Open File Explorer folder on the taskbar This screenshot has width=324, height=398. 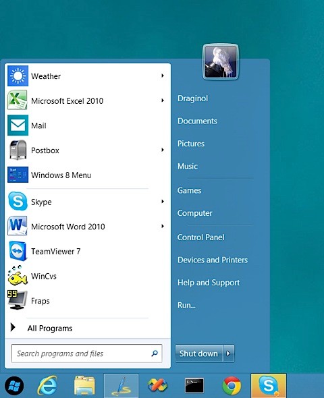84,386
